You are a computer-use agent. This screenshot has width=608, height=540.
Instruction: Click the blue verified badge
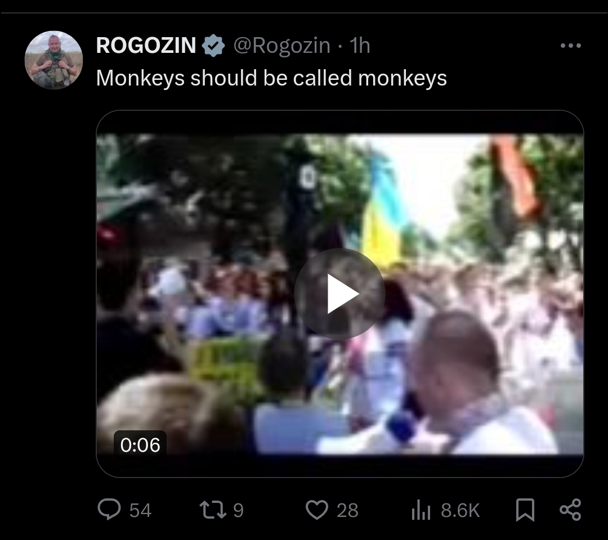[213, 46]
